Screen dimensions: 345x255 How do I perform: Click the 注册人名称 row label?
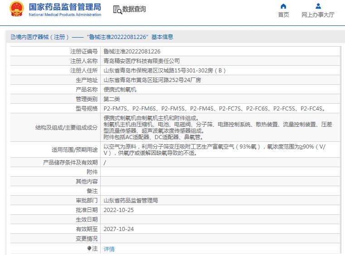[x=84, y=61]
